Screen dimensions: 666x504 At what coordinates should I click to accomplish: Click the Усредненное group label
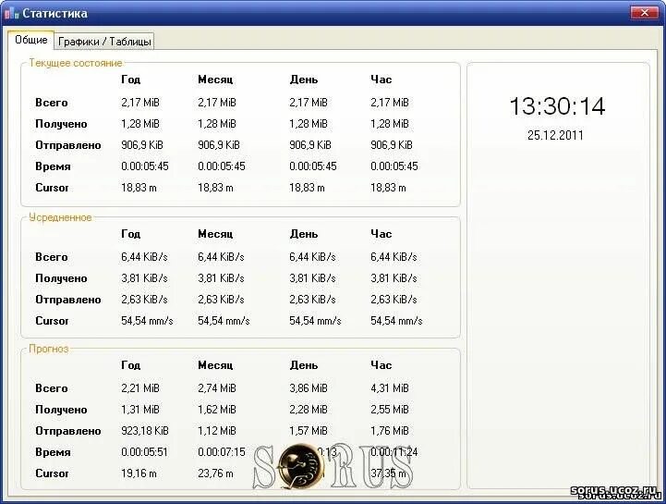(60, 217)
